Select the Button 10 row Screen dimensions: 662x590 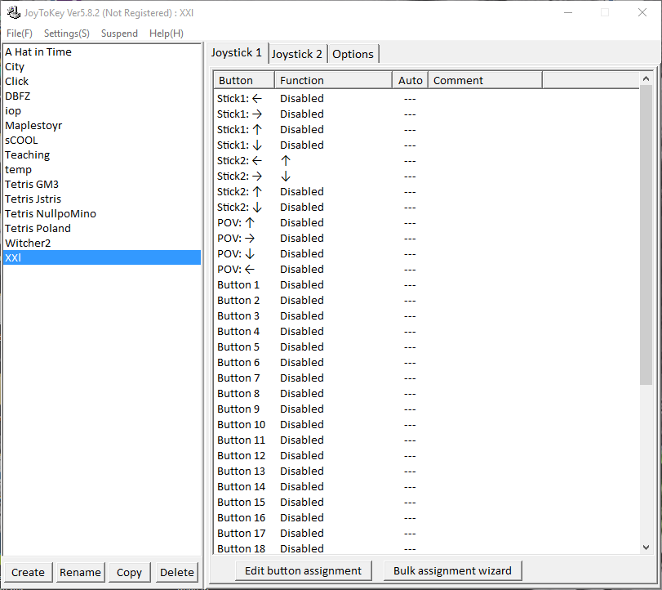pos(426,425)
